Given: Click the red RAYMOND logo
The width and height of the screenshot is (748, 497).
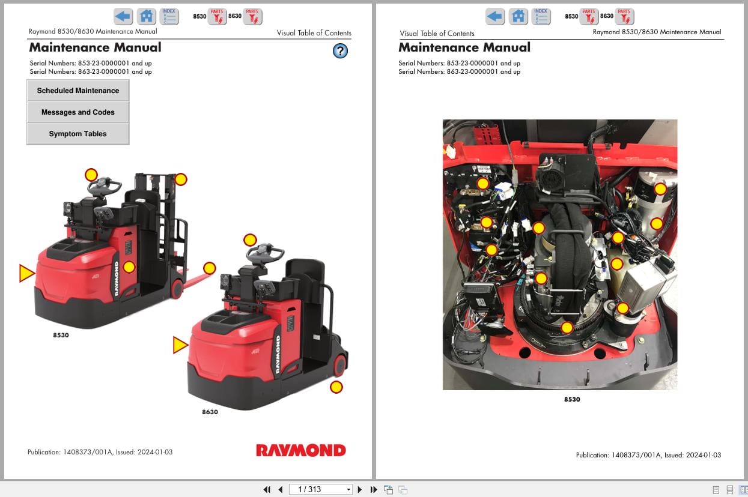Looking at the screenshot, I should (x=301, y=450).
